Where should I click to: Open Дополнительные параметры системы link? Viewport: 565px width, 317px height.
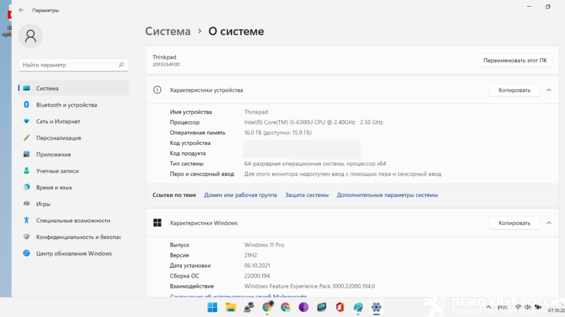(387, 195)
